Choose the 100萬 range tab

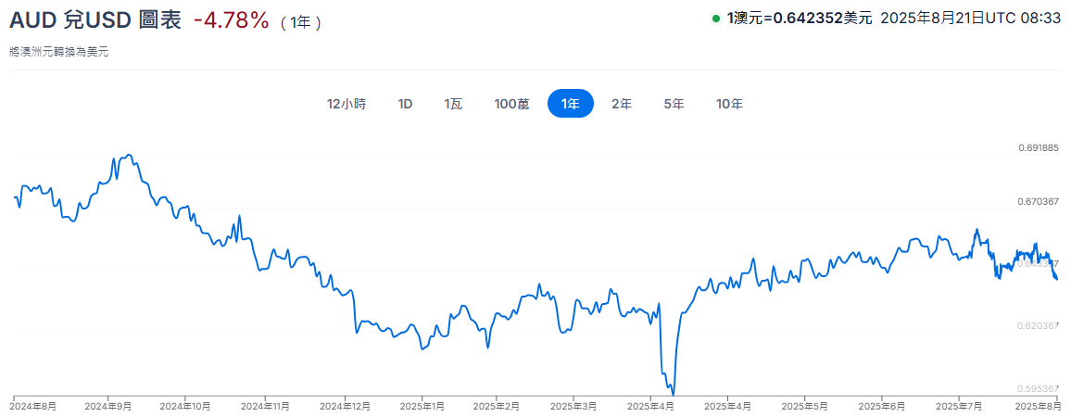coord(511,104)
